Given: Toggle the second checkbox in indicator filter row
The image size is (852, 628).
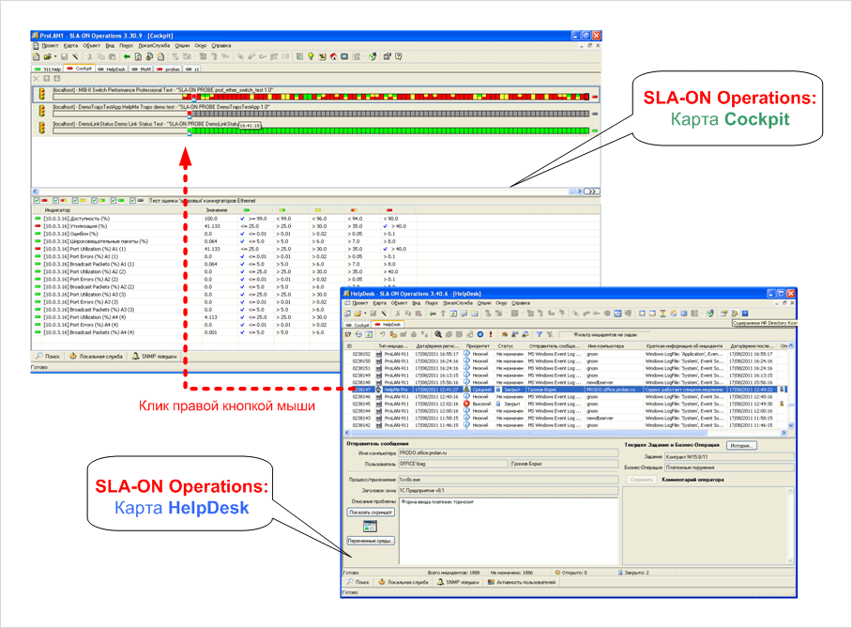Looking at the screenshot, I should 55,200.
